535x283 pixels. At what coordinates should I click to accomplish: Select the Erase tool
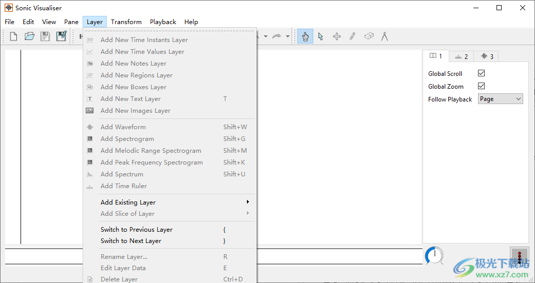tap(369, 36)
